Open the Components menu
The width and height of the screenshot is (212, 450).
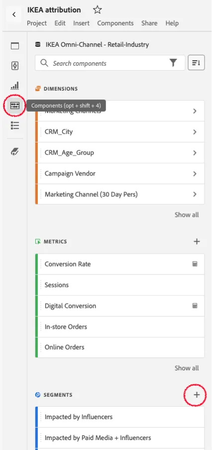(115, 23)
